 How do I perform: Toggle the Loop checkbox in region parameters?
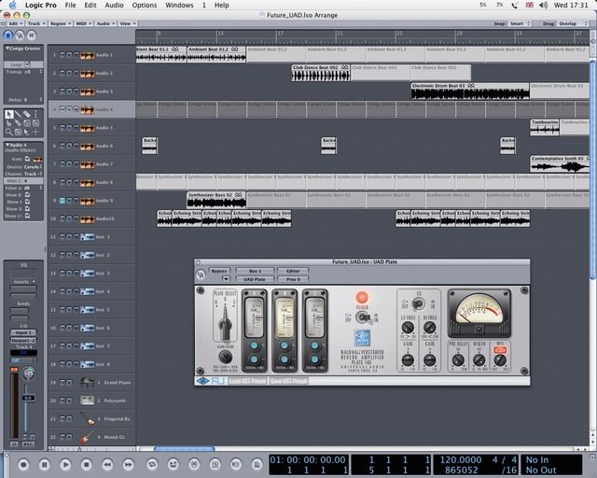tap(27, 64)
